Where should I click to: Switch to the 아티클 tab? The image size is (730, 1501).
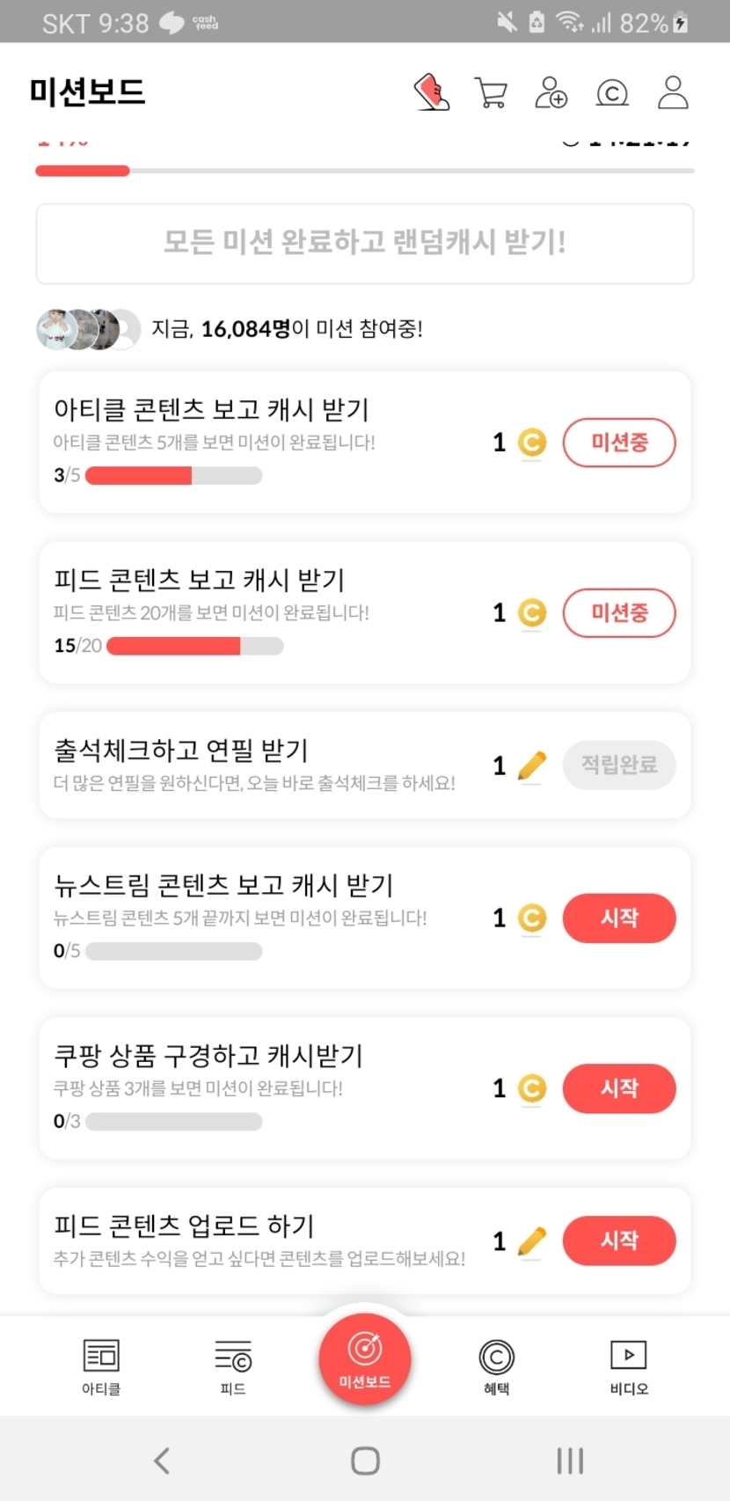(101, 1366)
